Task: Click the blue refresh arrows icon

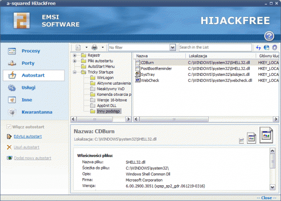Action: tap(258, 47)
